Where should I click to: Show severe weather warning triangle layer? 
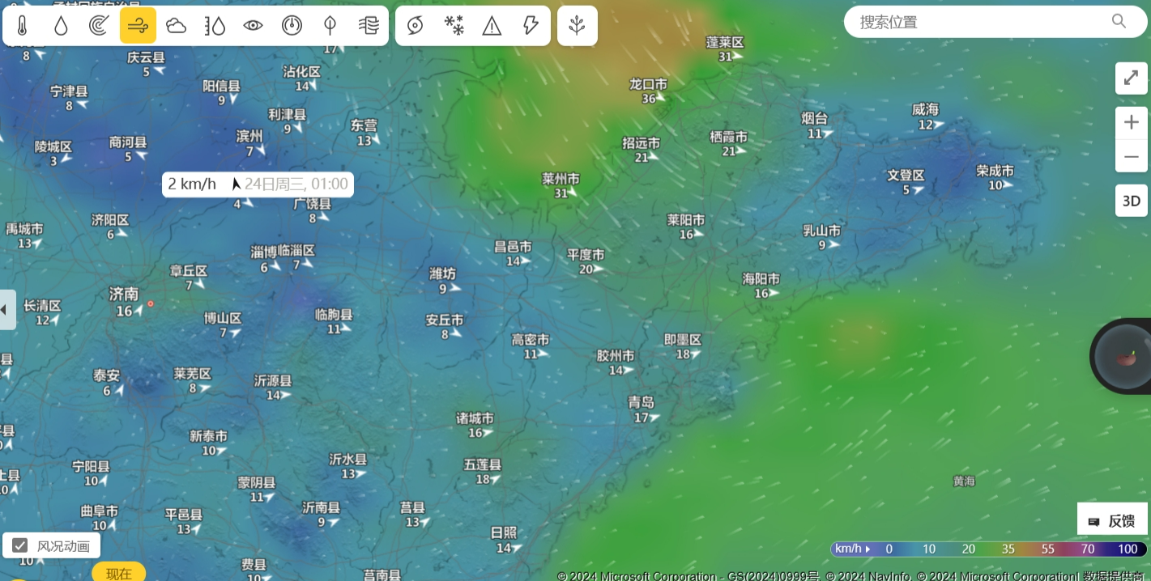492,26
